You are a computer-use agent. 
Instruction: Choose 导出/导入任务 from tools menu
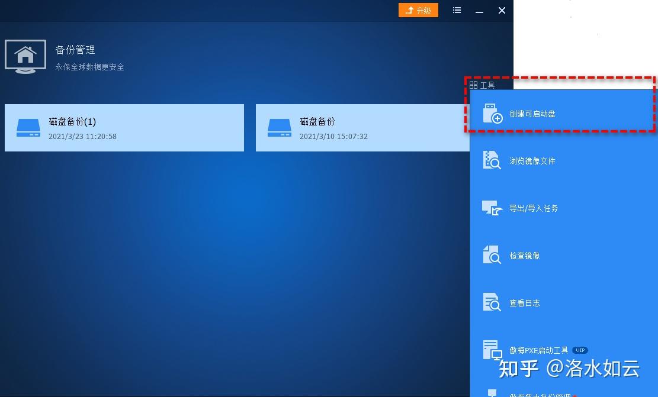coord(564,208)
